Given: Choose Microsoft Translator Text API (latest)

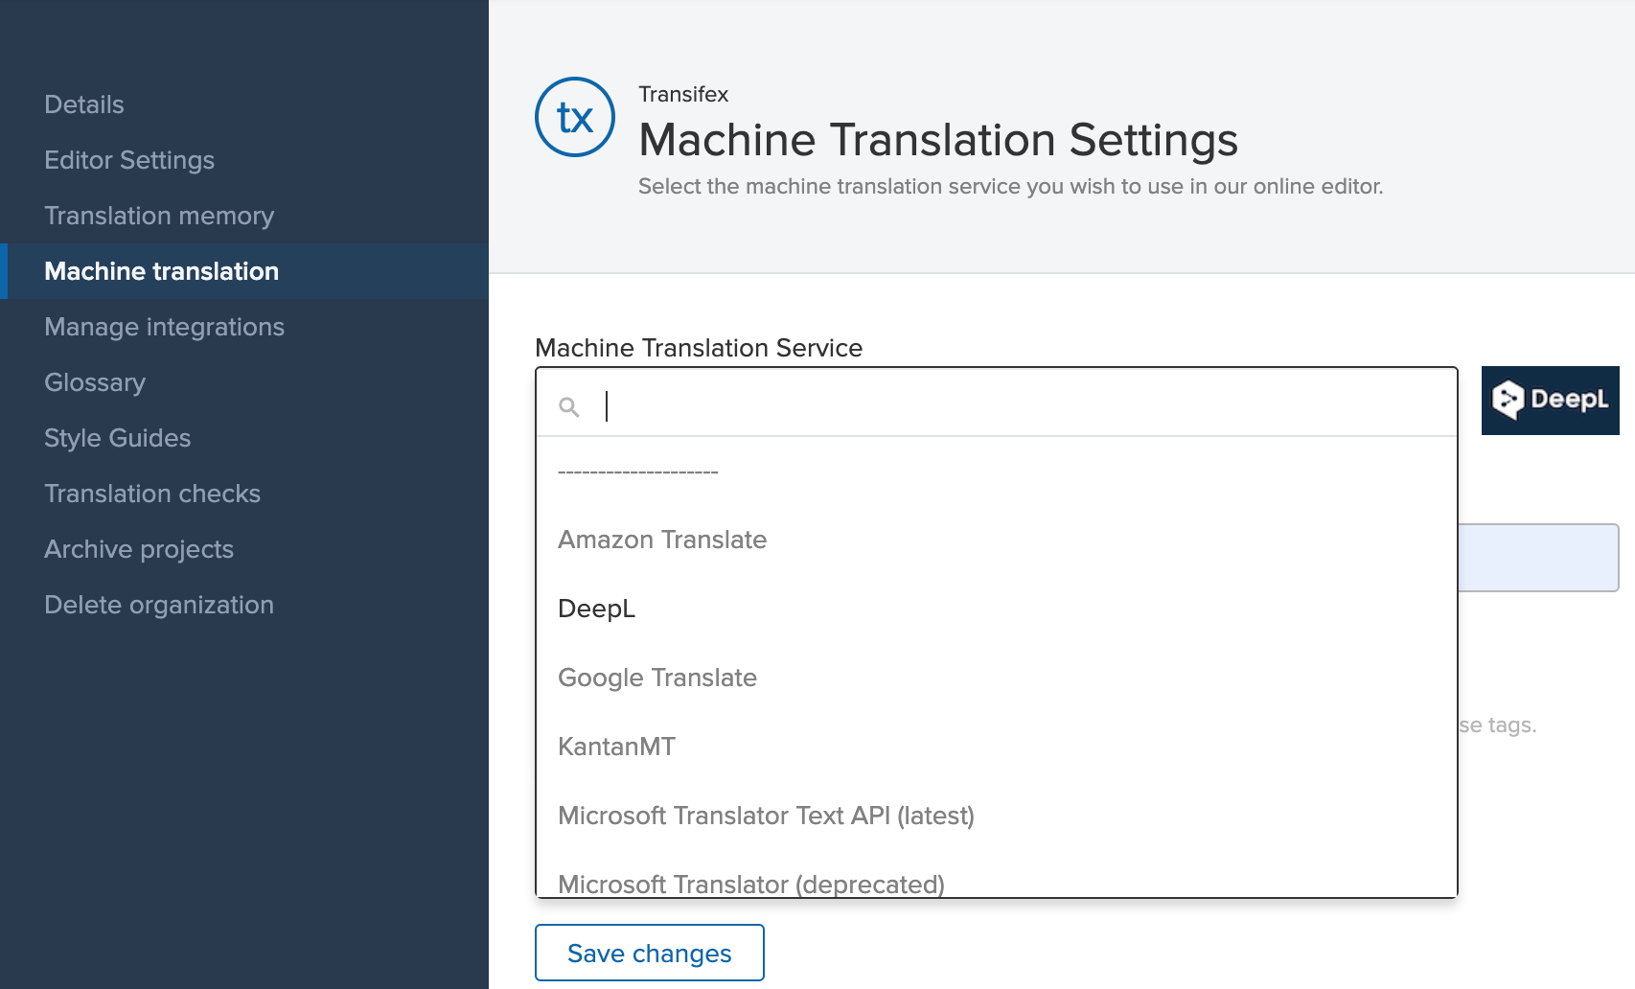Looking at the screenshot, I should tap(767, 815).
